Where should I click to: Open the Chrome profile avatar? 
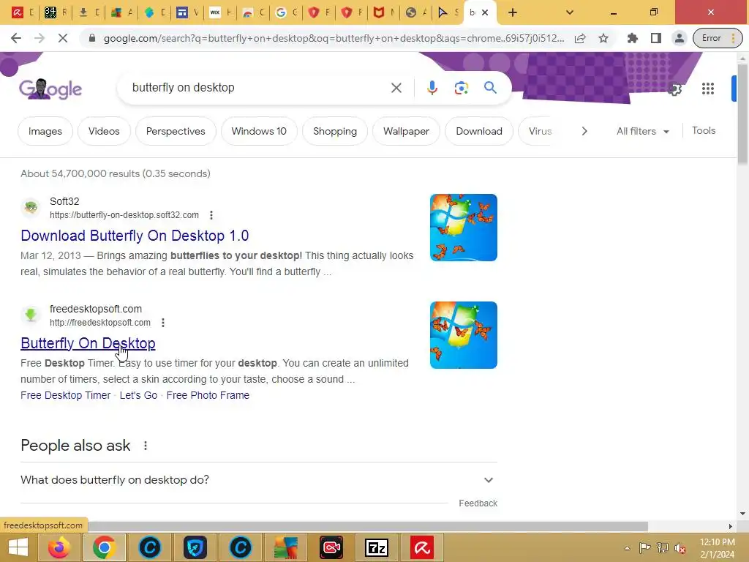pyautogui.click(x=680, y=38)
